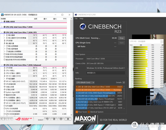Screen dimensions: 166x130
Task: Click the Start button for CPU (Single Core)
Action: pyautogui.click(x=121, y=43)
